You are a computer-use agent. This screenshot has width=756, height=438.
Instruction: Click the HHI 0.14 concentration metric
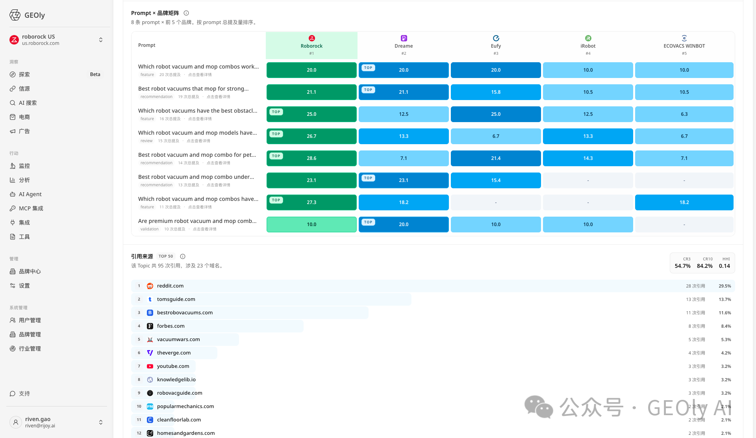(724, 263)
